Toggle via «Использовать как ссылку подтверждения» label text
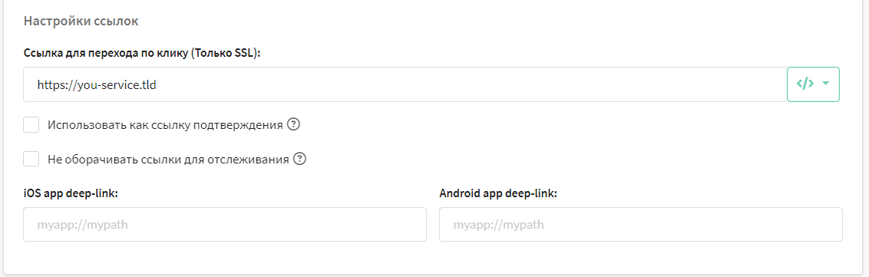This screenshot has width=869, height=277. coord(166,124)
